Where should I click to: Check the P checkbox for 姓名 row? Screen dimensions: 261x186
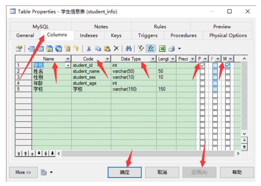[202, 71]
